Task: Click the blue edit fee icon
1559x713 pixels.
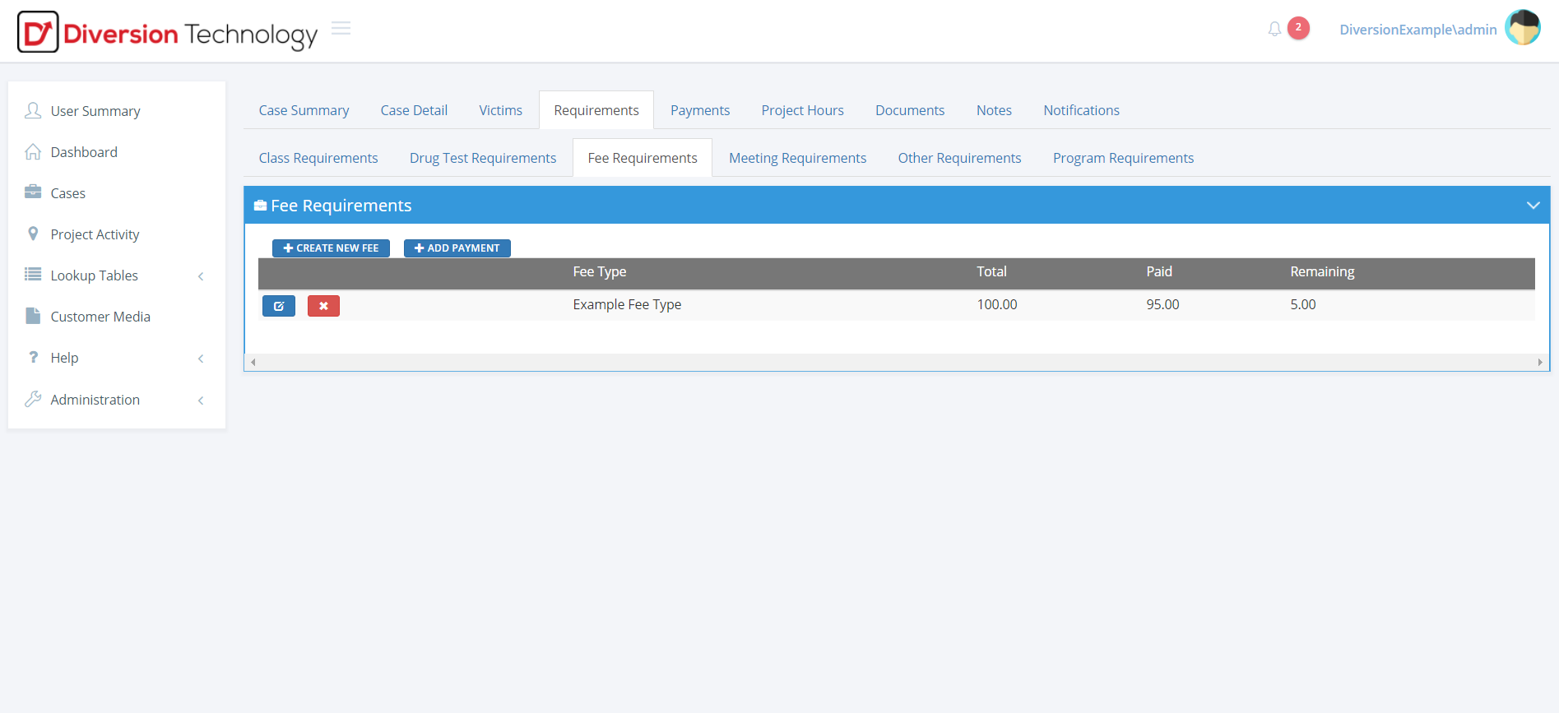Action: pos(279,306)
